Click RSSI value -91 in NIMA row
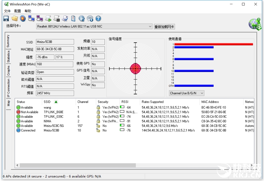Viewport: 264px width, 181px height. coord(128,121)
